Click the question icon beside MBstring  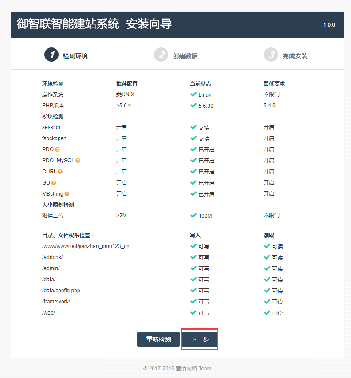[67, 194]
